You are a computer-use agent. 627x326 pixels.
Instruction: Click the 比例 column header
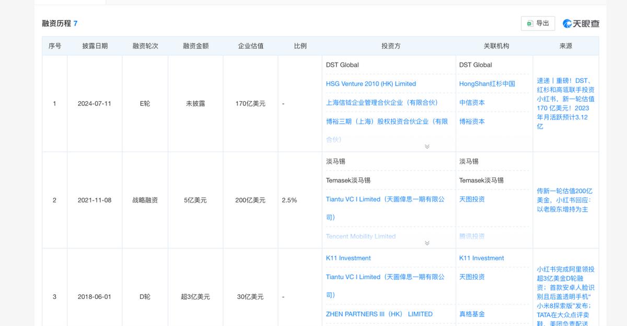(x=300, y=46)
